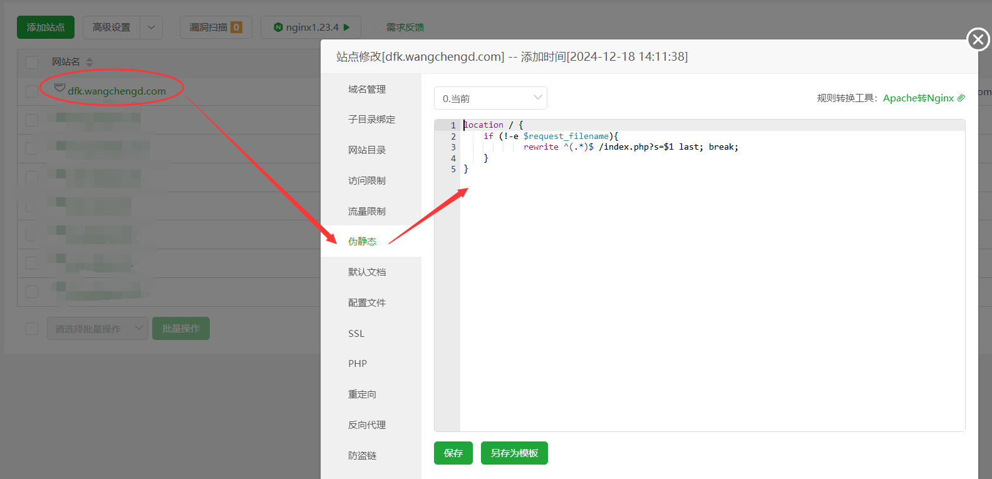Click the 漏洞扫描 button
The image size is (992, 479).
[216, 27]
